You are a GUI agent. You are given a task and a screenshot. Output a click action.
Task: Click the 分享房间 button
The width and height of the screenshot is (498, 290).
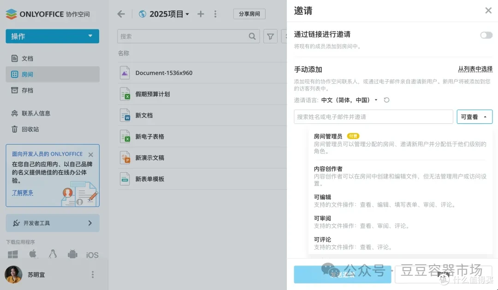point(249,14)
